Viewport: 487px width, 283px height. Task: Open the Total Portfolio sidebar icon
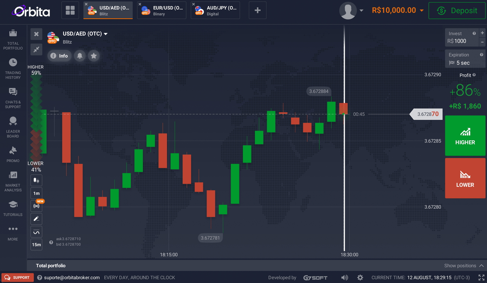[x=13, y=40]
